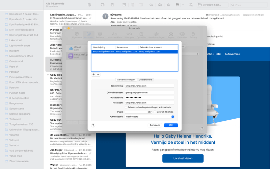Image resolution: width=270 pixels, height=169 pixels.
Task: Open the flag color dropdown chevron
Action: click(183, 5)
